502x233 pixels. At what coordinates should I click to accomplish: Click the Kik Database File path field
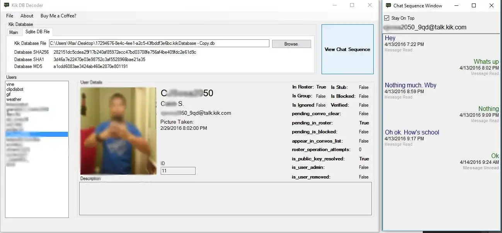coord(159,43)
